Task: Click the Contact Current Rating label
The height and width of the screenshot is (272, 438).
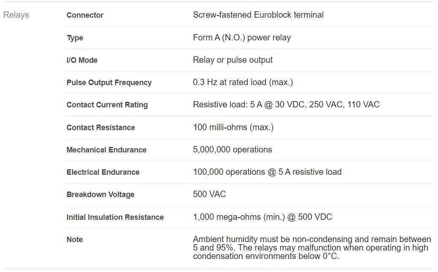Action: (107, 105)
